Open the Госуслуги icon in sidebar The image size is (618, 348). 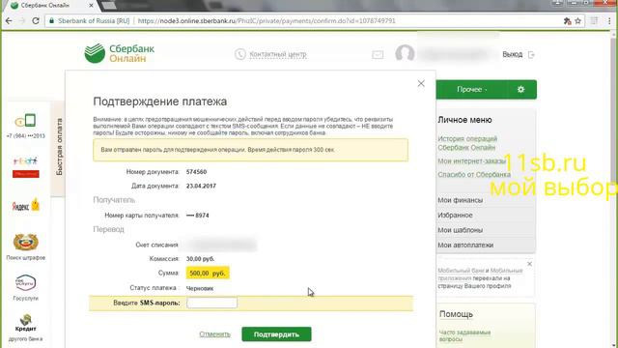click(26, 282)
